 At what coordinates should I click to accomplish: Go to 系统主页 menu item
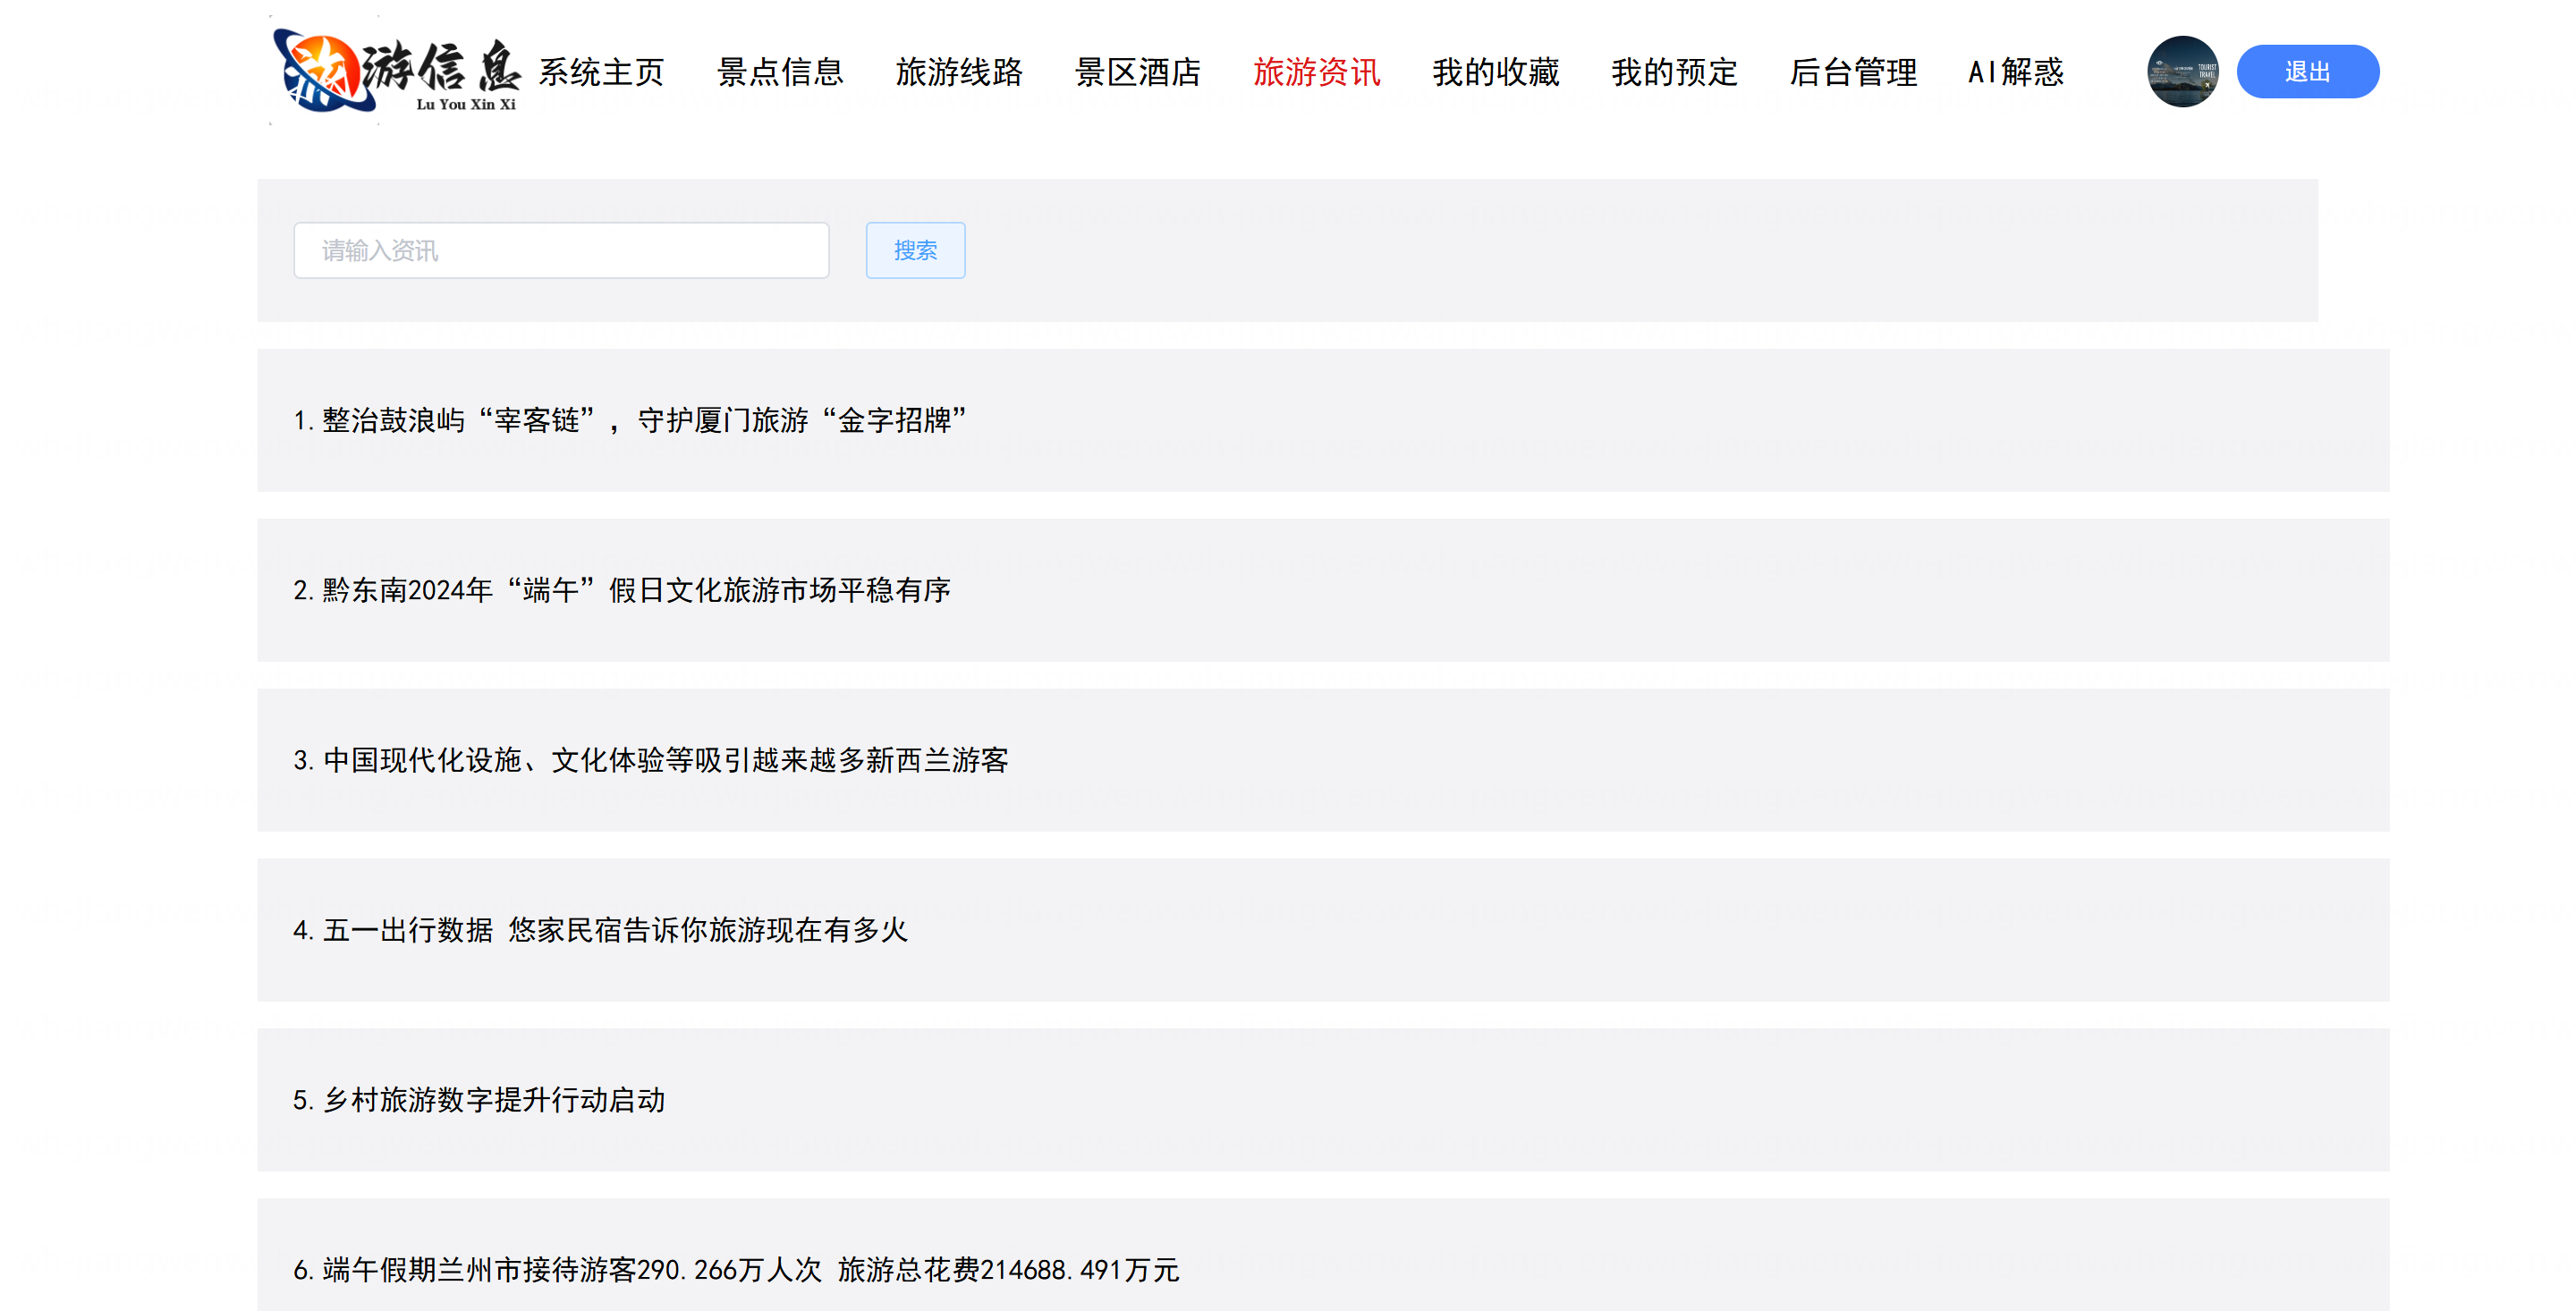pos(602,72)
